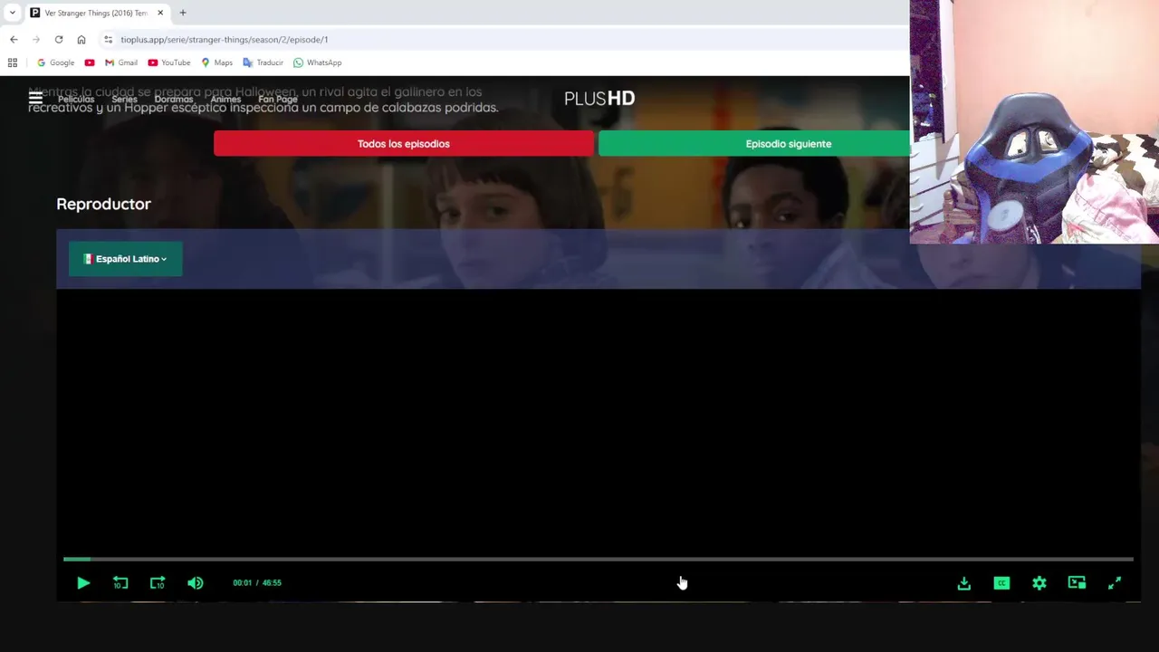
Task: Open the Maps bookmark
Action: point(216,62)
